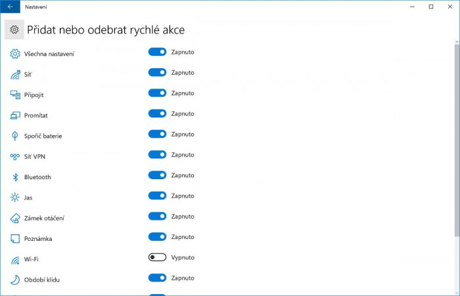
Task: Switch off Všechna nastavení toggle
Action: click(157, 52)
